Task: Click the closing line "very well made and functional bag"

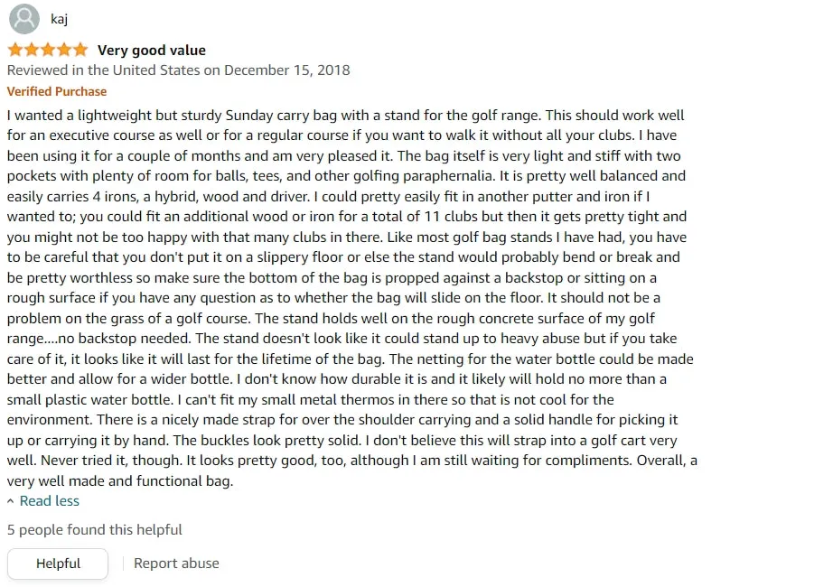Action: tap(120, 481)
